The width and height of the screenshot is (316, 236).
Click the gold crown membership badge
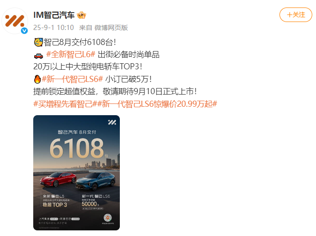pos(81,15)
